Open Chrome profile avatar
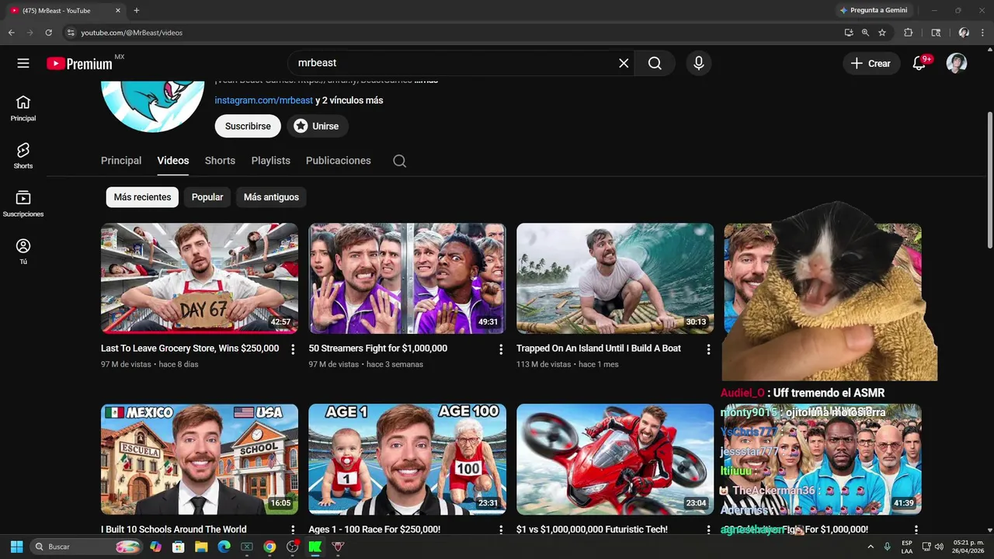The width and height of the screenshot is (994, 559). click(964, 33)
